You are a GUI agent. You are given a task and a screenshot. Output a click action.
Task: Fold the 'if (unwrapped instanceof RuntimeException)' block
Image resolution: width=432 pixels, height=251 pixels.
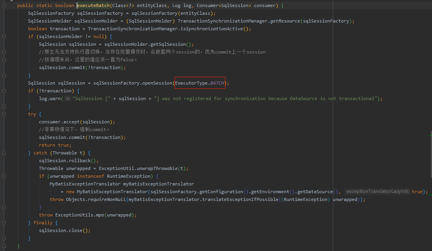point(4,176)
